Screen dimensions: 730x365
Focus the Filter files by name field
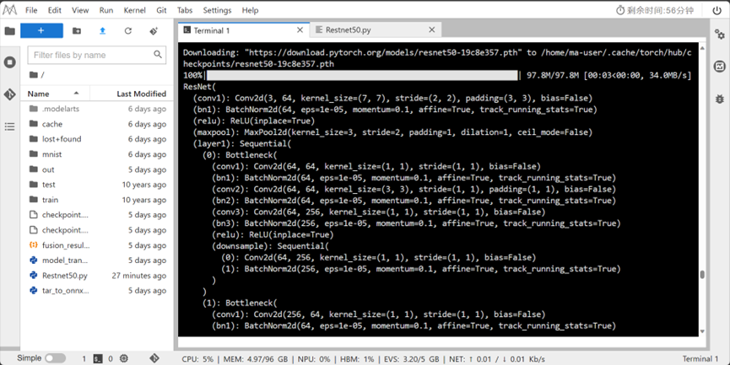coord(97,55)
